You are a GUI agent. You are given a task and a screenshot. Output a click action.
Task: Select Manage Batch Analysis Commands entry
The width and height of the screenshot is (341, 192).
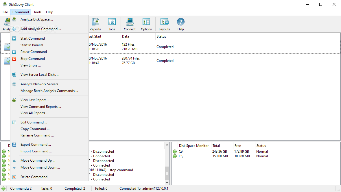49,91
